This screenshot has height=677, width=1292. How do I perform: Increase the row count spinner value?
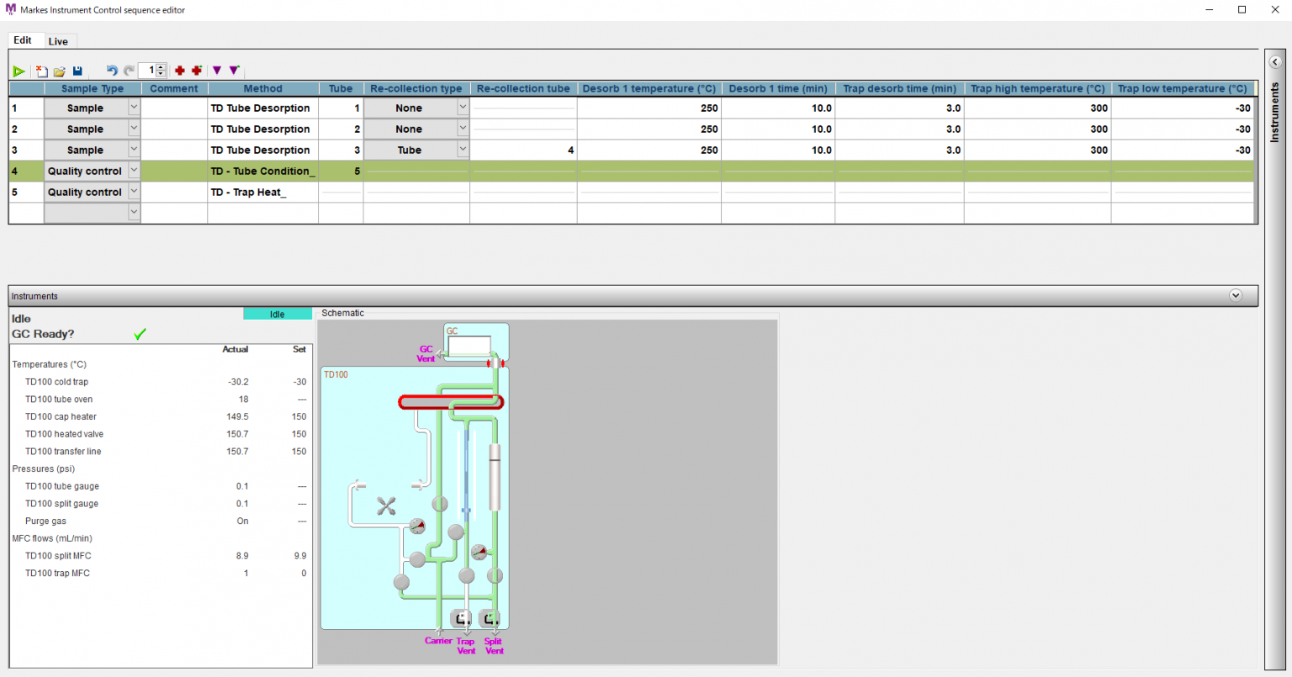tap(161, 67)
